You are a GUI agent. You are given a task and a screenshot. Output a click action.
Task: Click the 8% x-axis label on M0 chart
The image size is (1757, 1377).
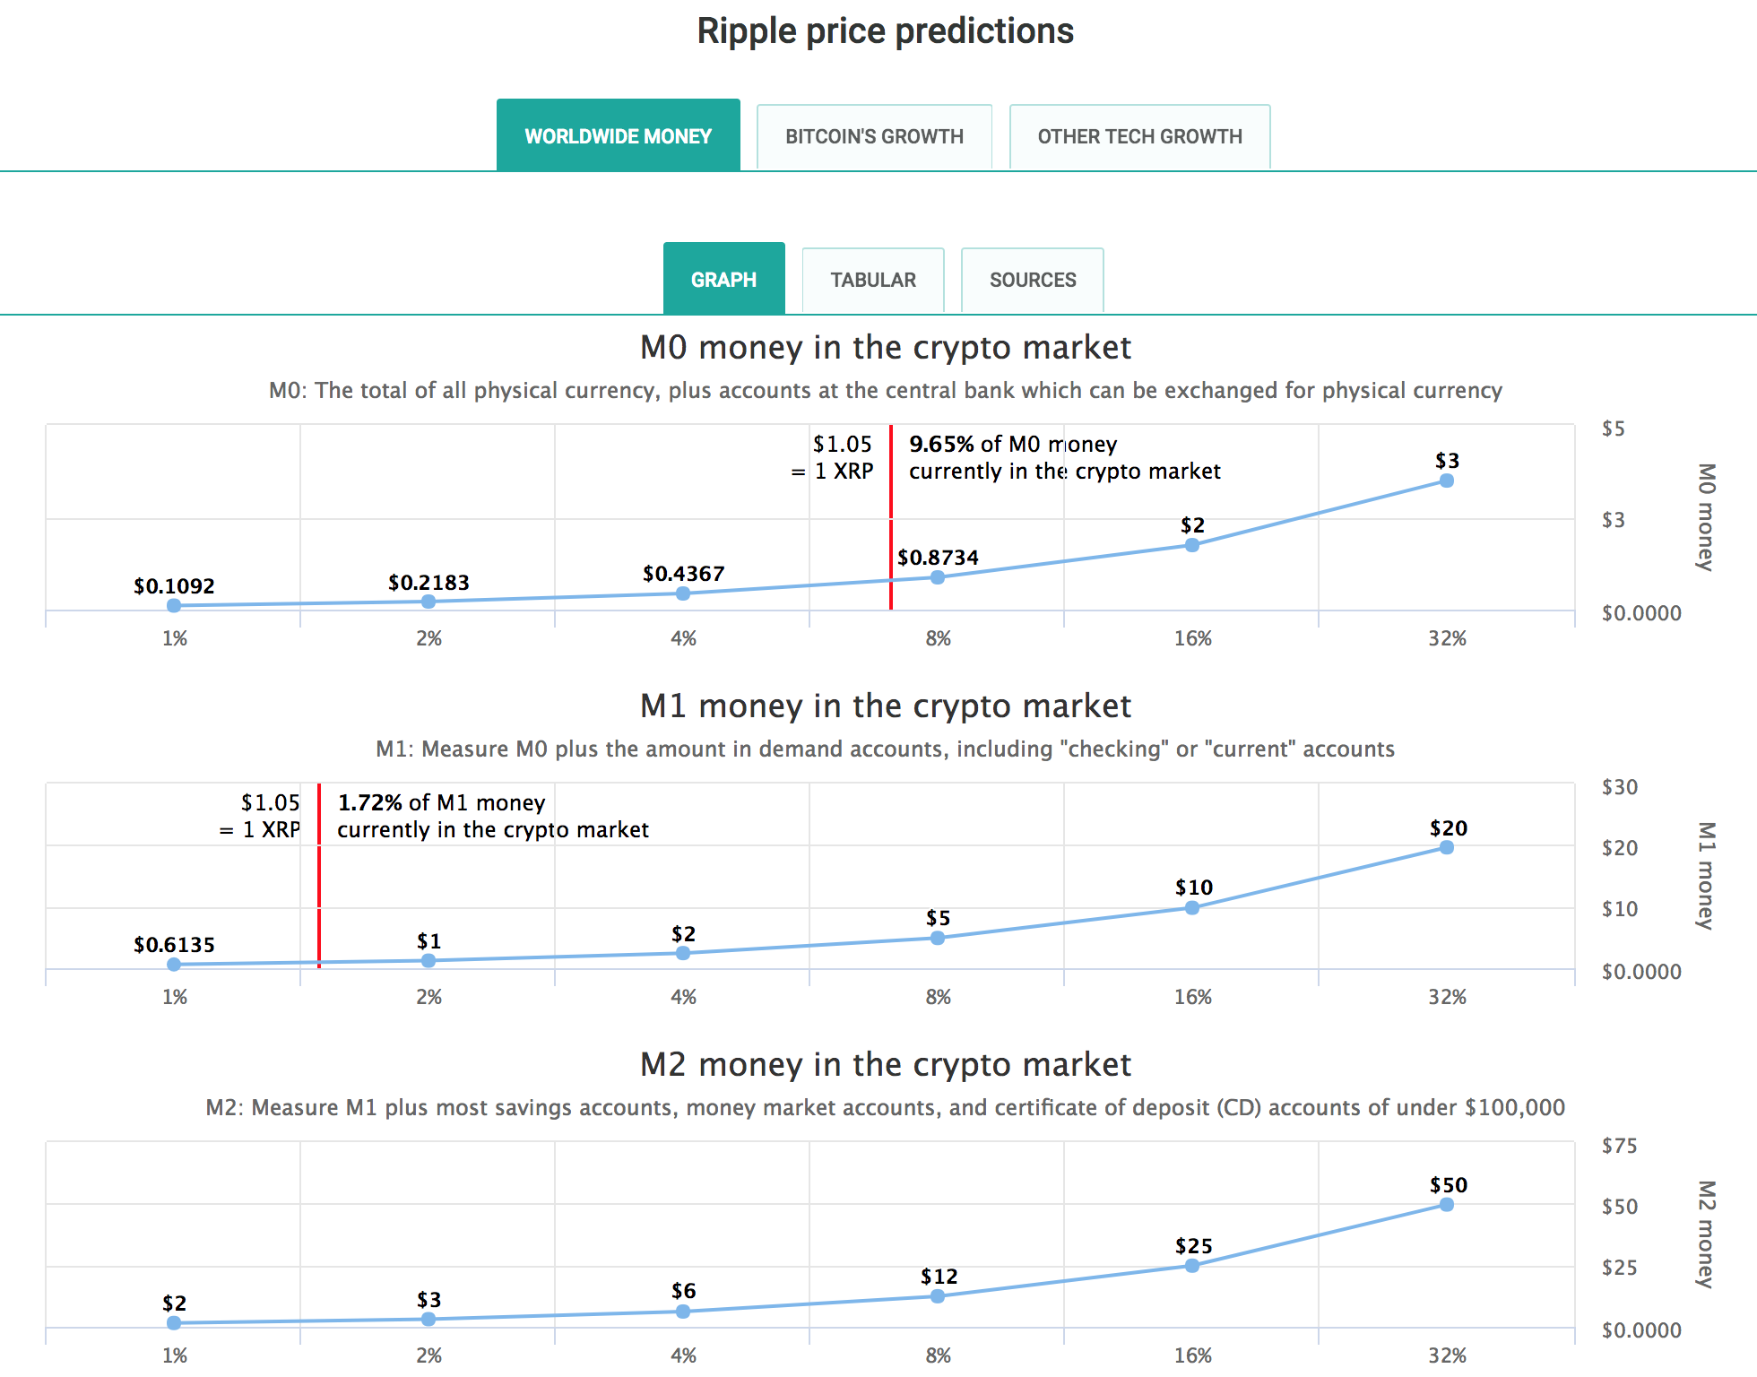[x=938, y=638]
